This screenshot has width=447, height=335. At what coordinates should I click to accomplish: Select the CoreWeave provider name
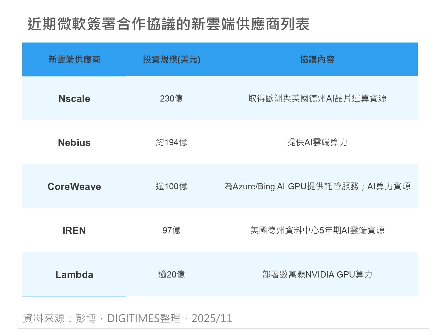pyautogui.click(x=74, y=187)
